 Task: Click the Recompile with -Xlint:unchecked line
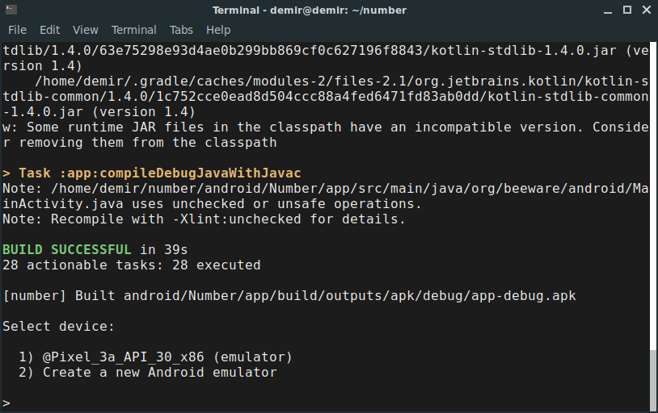pyautogui.click(x=204, y=219)
